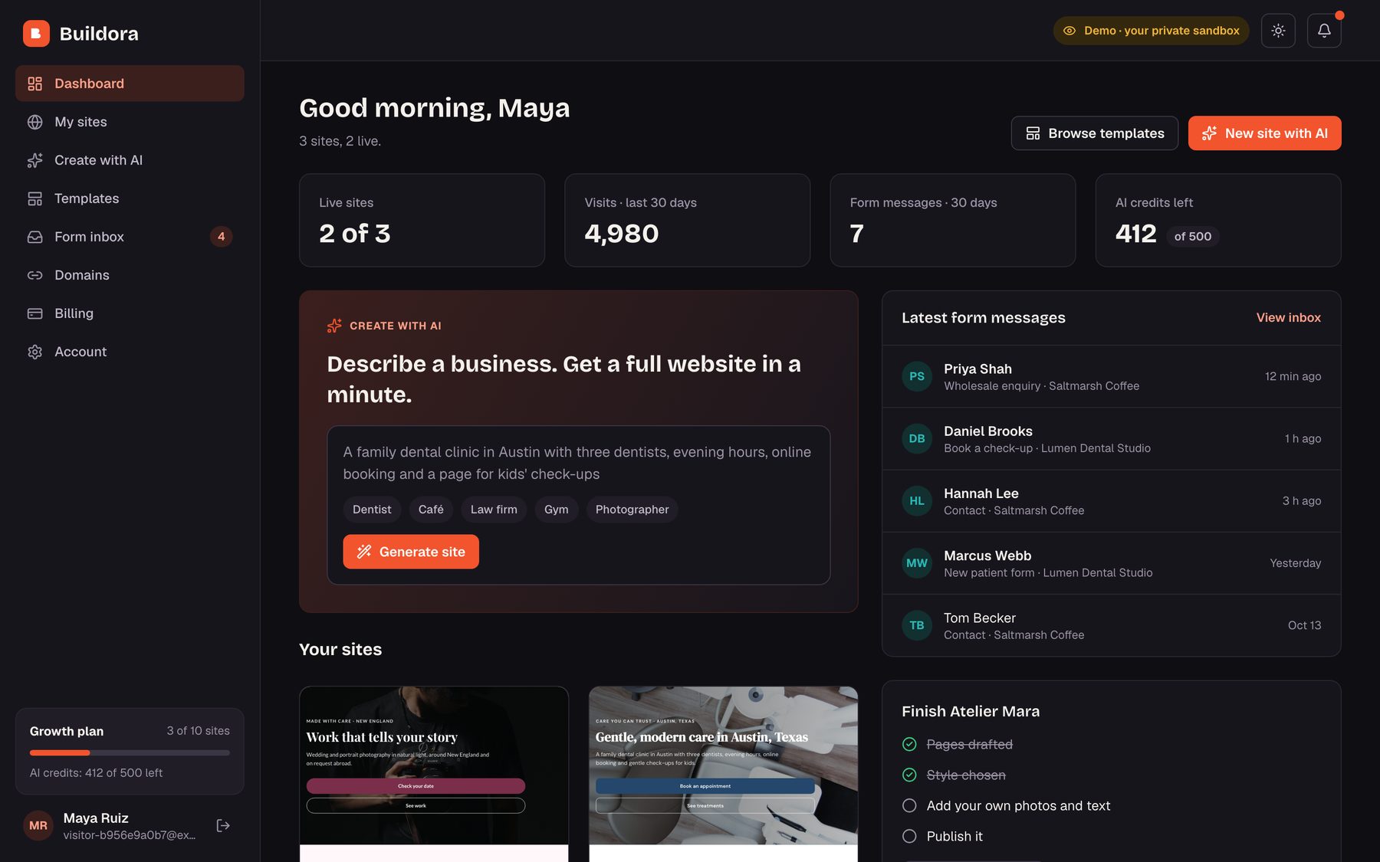This screenshot has width=1380, height=862.
Task: Open Create with AI in sidebar
Action: (x=130, y=160)
